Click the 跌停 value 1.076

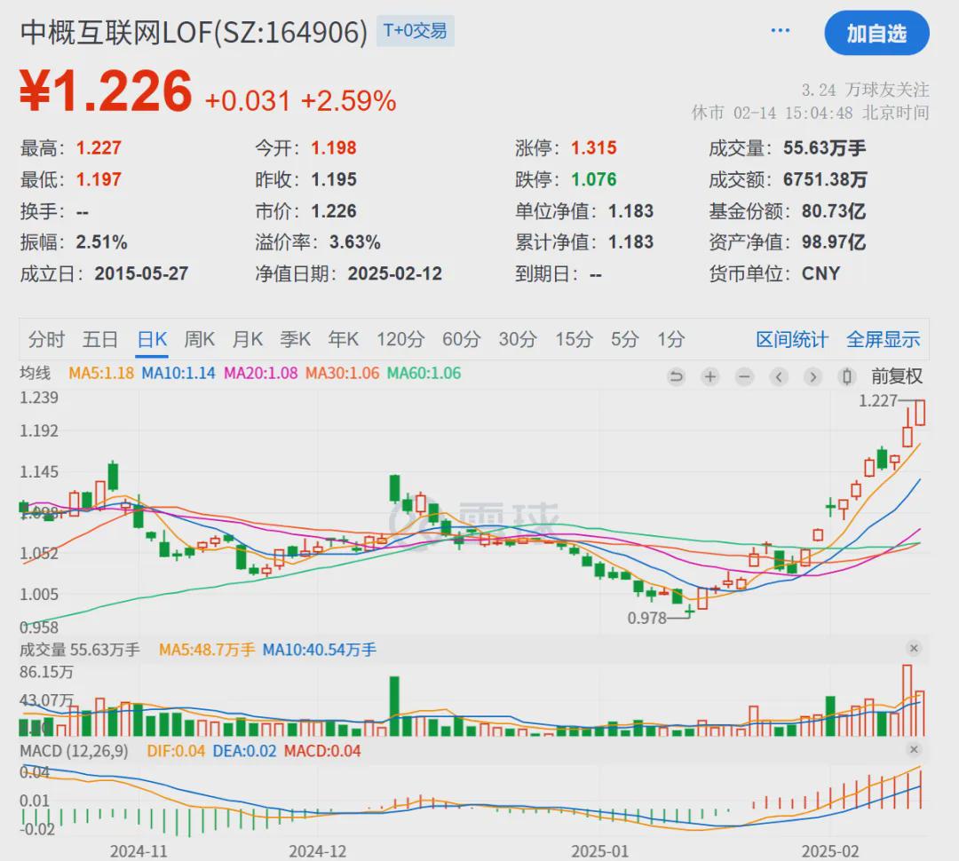[594, 180]
